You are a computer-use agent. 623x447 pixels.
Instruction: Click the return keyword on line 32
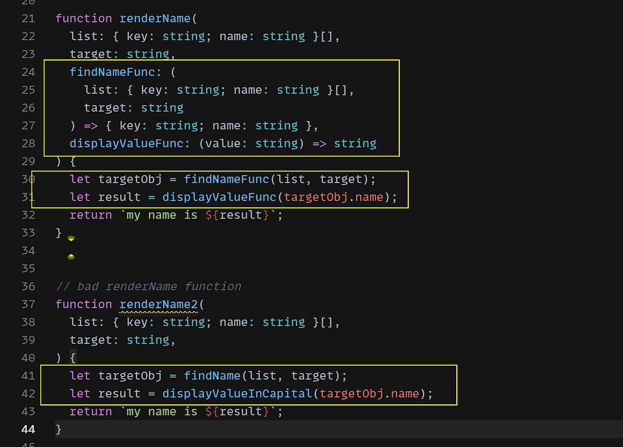tap(91, 215)
